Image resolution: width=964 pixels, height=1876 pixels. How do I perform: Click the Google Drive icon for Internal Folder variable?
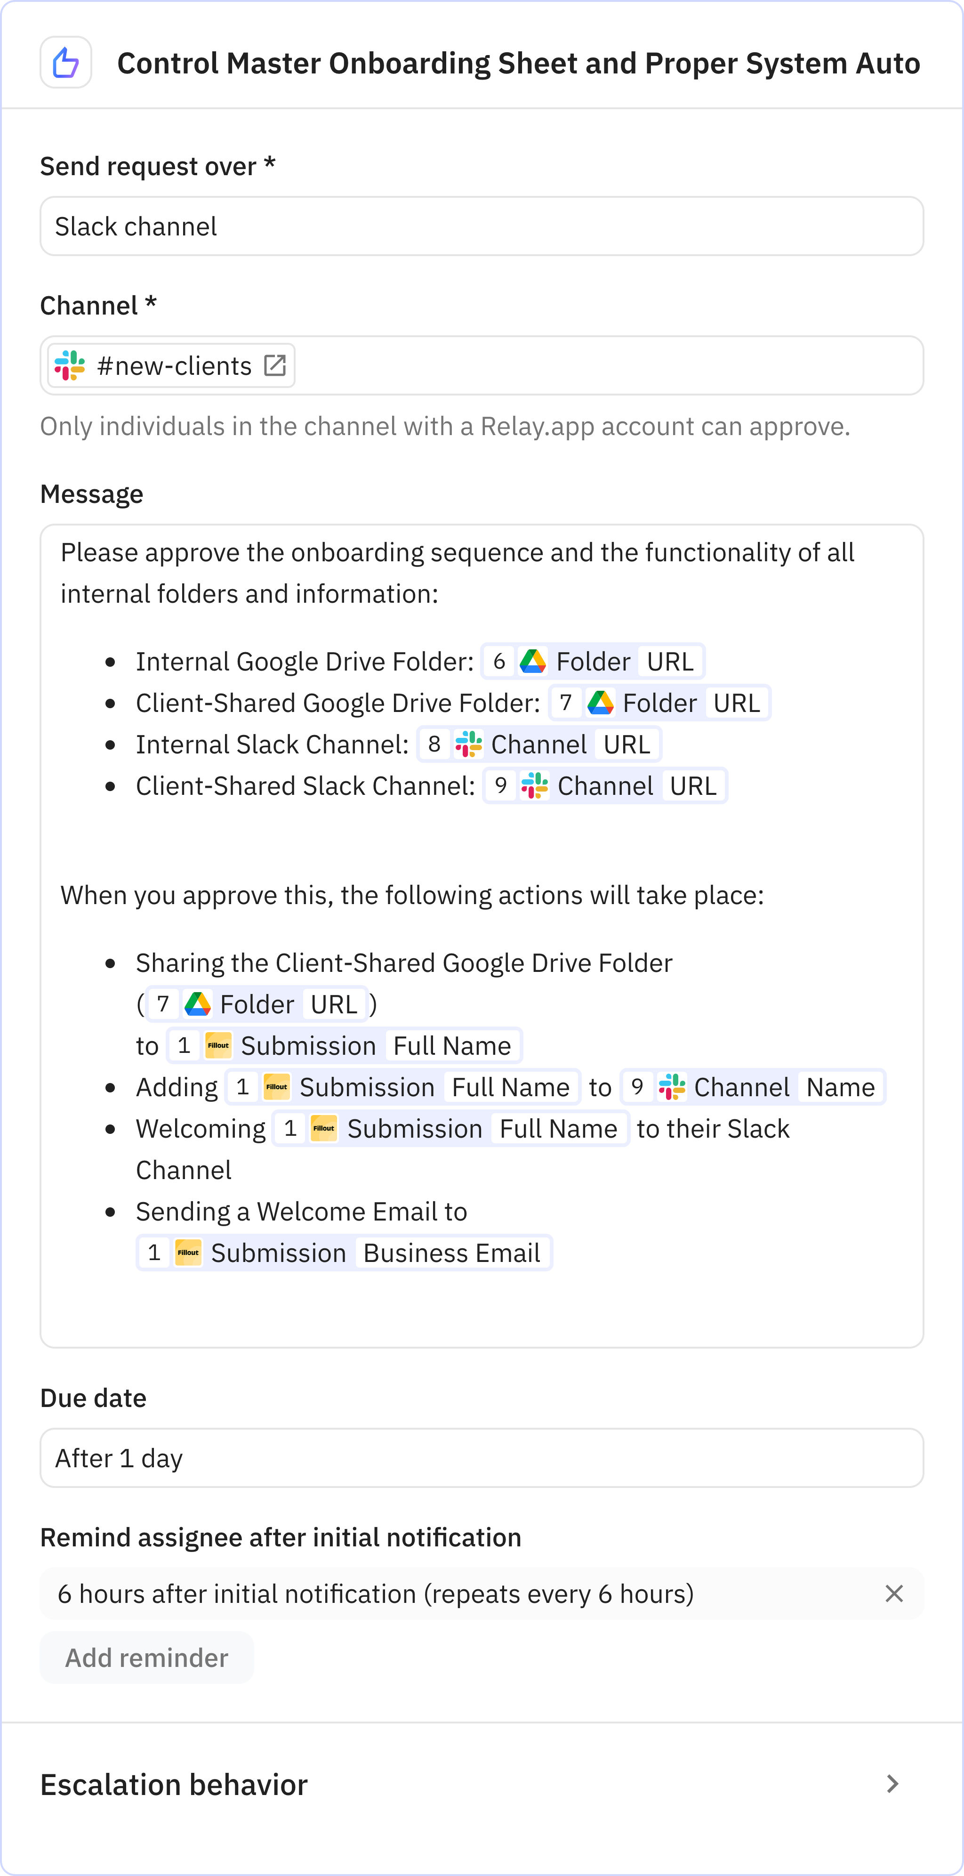tap(532, 661)
